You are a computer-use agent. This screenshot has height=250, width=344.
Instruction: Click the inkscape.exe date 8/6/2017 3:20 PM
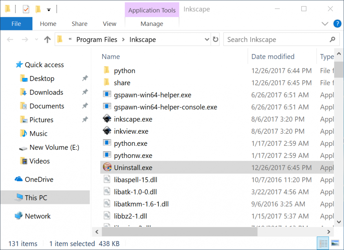click(x=278, y=119)
